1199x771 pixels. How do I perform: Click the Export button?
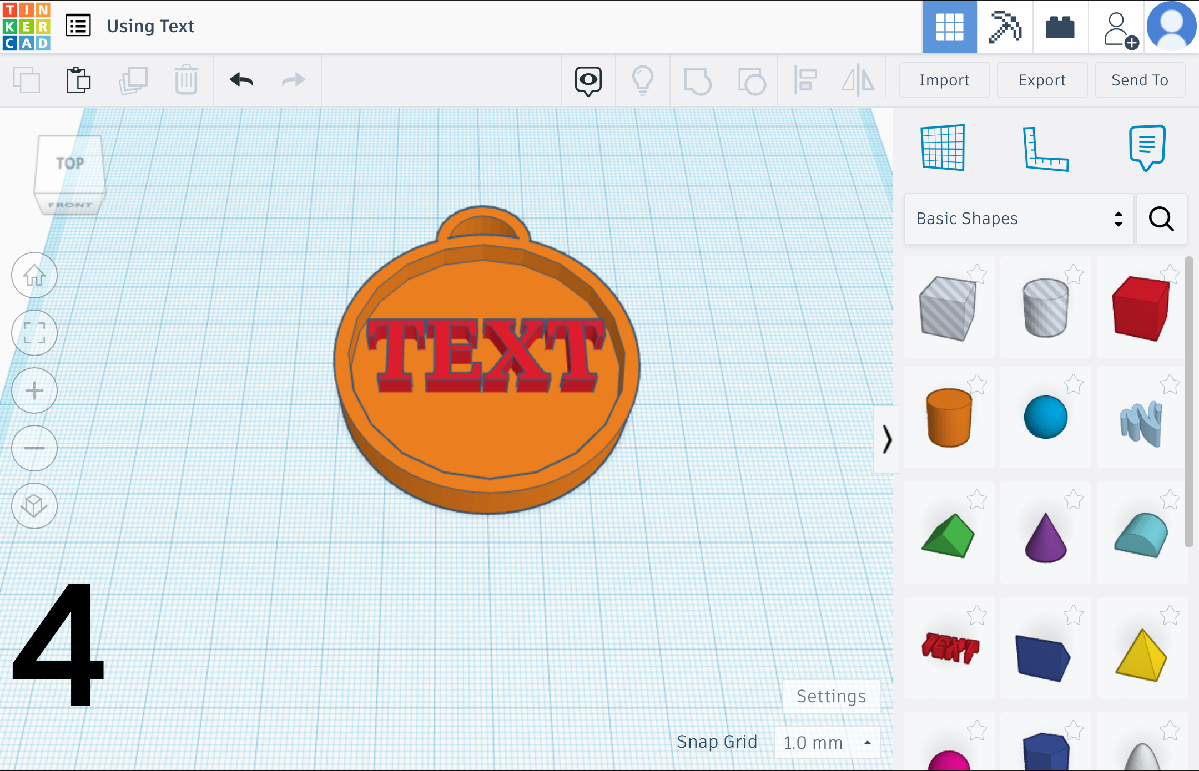tap(1042, 80)
